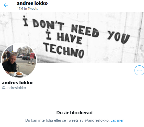View the graffiti header banner image
144x127 pixels.
click(72, 37)
